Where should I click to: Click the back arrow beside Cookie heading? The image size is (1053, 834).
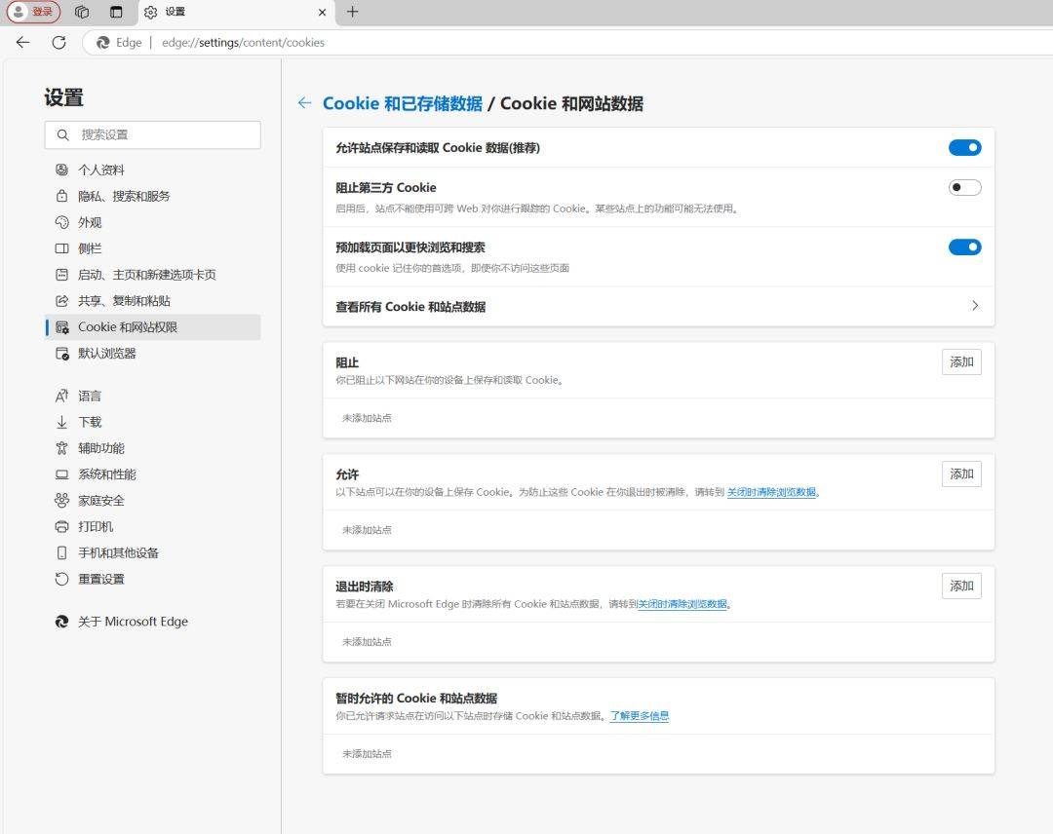click(304, 102)
